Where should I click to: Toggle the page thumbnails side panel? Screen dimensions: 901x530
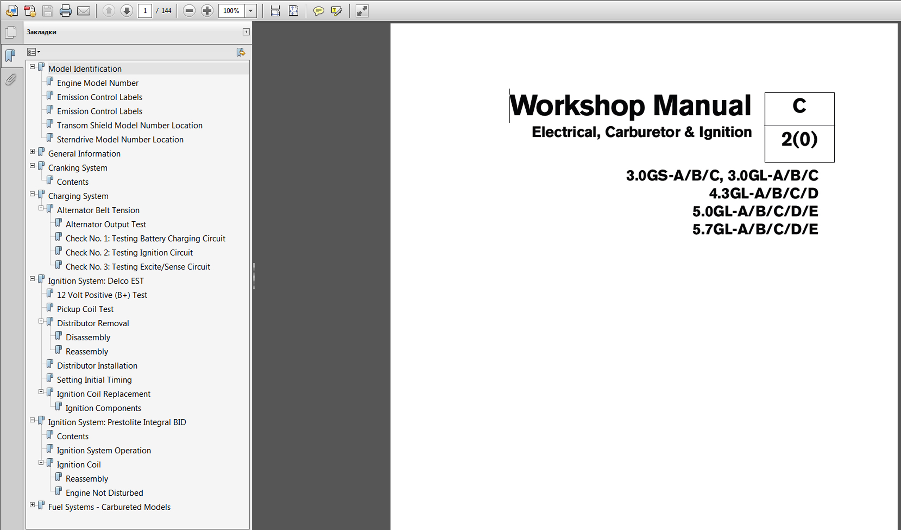[11, 32]
